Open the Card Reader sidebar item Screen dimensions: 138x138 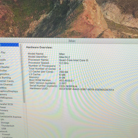(5, 67)
